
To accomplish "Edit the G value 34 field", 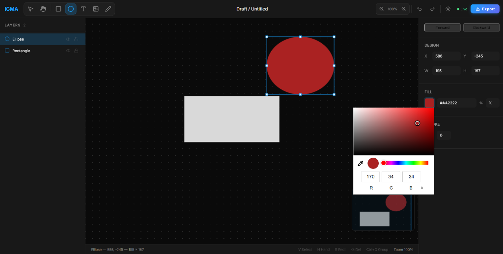I will [391, 177].
